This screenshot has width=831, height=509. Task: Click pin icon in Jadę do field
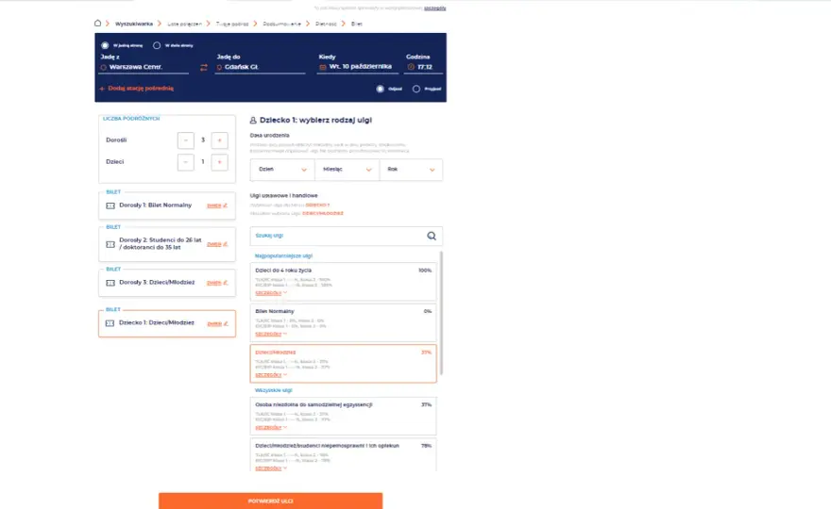click(x=219, y=68)
